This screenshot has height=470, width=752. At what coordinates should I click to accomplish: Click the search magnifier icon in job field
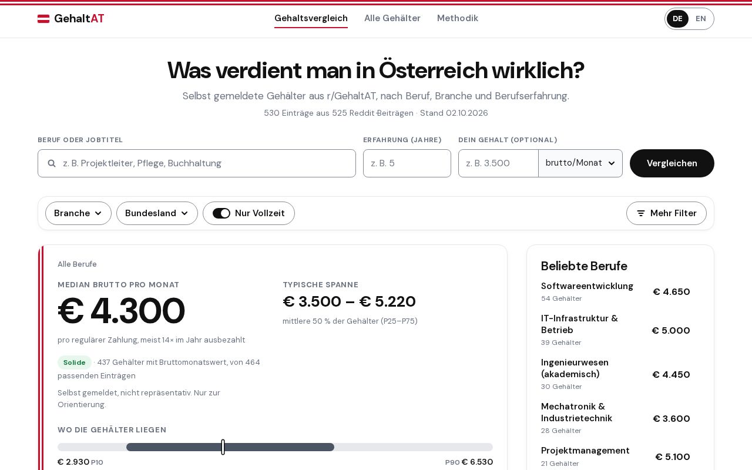(x=52, y=163)
